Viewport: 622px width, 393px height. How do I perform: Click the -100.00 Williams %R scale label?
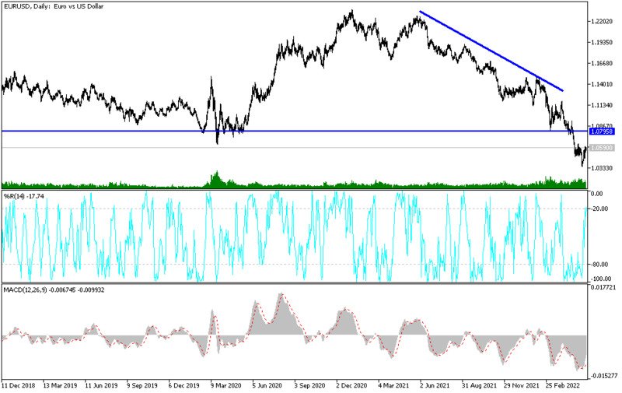click(601, 279)
